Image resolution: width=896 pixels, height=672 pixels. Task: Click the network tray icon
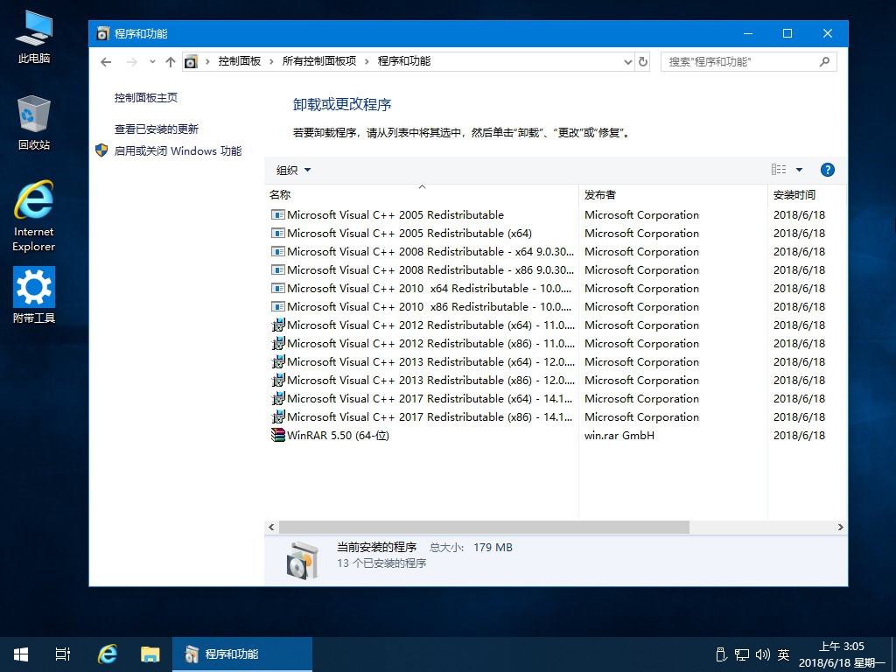click(x=742, y=654)
